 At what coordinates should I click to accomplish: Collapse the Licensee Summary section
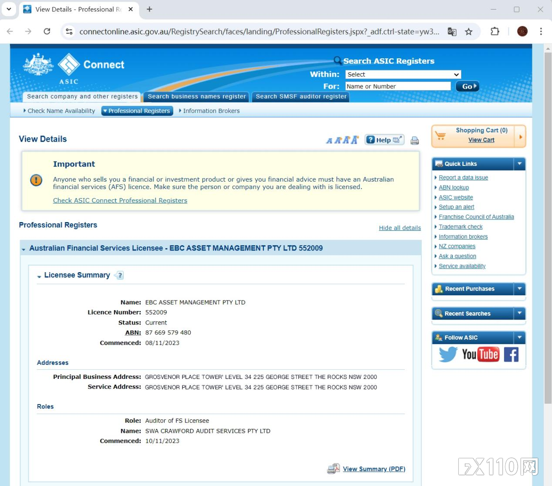click(x=39, y=276)
